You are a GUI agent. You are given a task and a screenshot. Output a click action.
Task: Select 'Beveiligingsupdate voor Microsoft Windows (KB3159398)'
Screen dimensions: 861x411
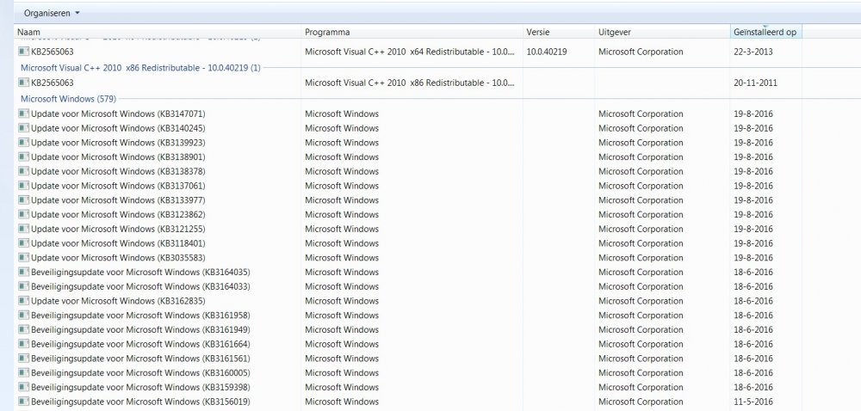140,388
